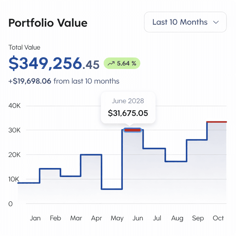Click the $349,256.45 total value figure
The image size is (236, 236).
[x=54, y=63]
